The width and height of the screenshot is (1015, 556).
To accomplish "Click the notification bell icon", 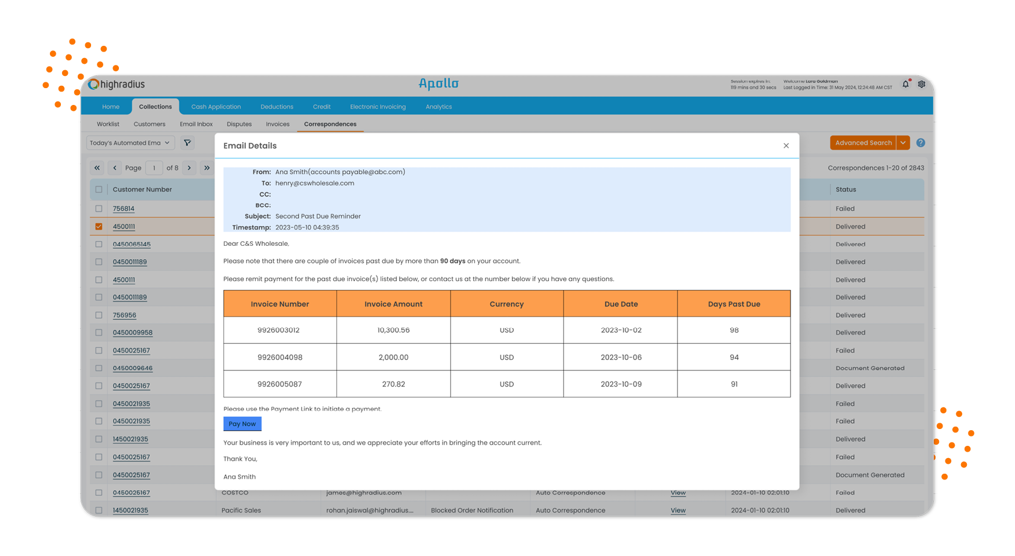I will coord(905,84).
